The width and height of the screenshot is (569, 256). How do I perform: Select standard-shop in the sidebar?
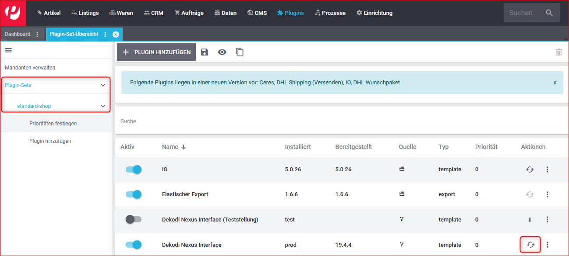[x=34, y=106]
